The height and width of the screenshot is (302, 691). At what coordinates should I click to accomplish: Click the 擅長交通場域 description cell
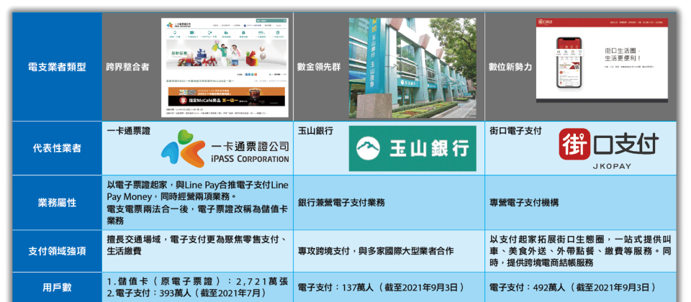tap(197, 251)
